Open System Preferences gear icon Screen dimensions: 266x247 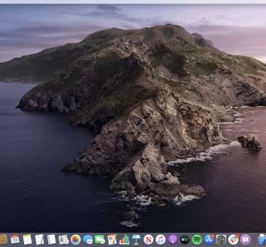pyautogui.click(x=221, y=240)
